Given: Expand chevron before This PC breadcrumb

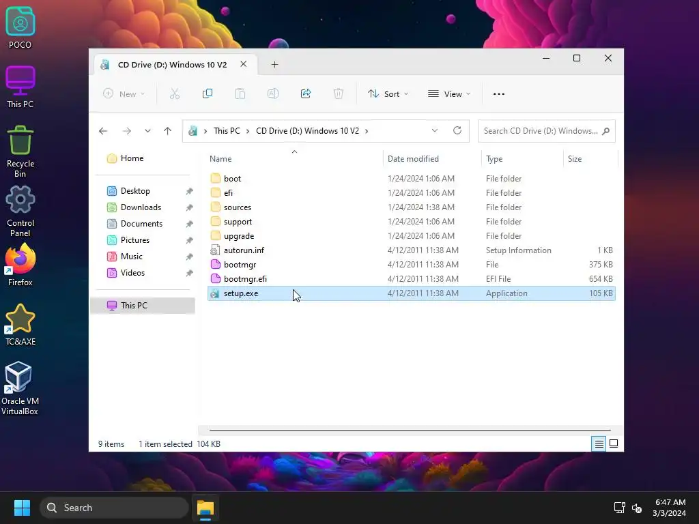Looking at the screenshot, I should [x=205, y=131].
